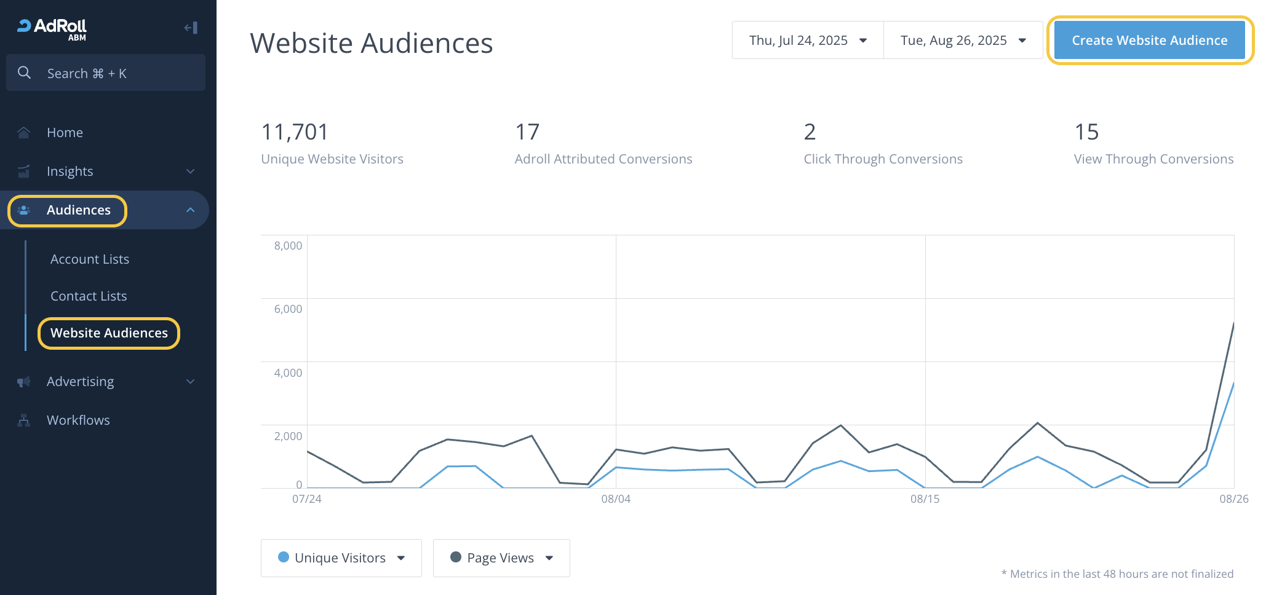Open the Page Views metric dropdown
Screen dimensions: 1266x595
[501, 558]
